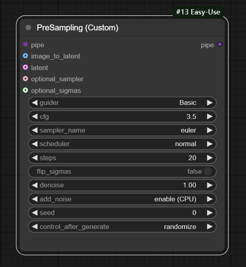The image size is (246, 267).
Task: Increase cfg value with right arrow
Action: click(210, 117)
